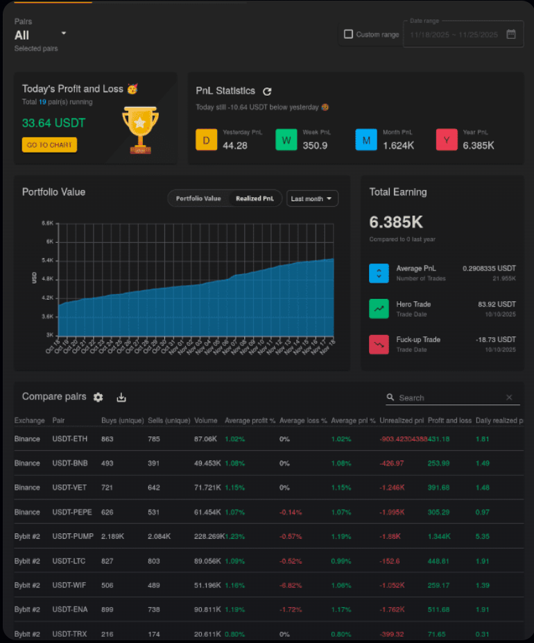Refresh PnL Statistics with the reload icon
Viewport: 534px width, 643px height.
pos(267,91)
